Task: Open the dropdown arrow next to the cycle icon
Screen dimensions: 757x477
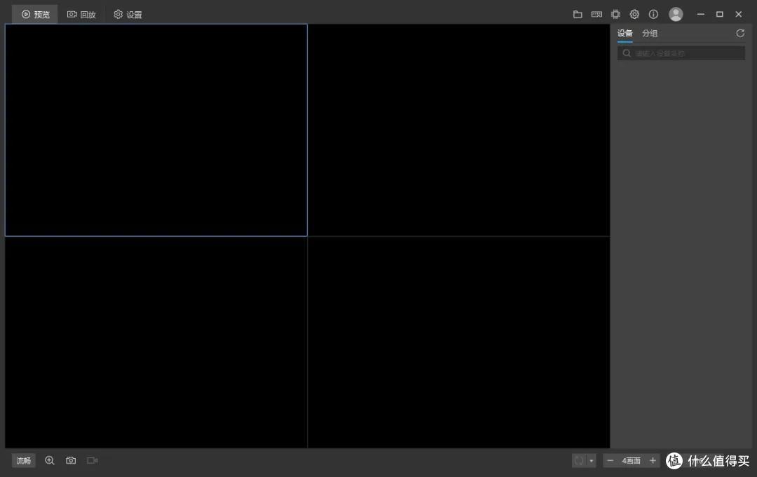Action: pos(592,461)
